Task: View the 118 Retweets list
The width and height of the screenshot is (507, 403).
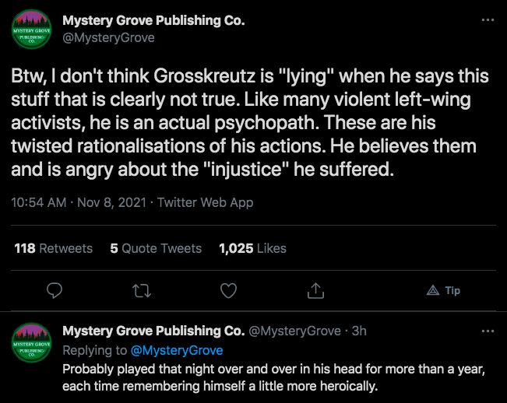Action: coord(54,248)
